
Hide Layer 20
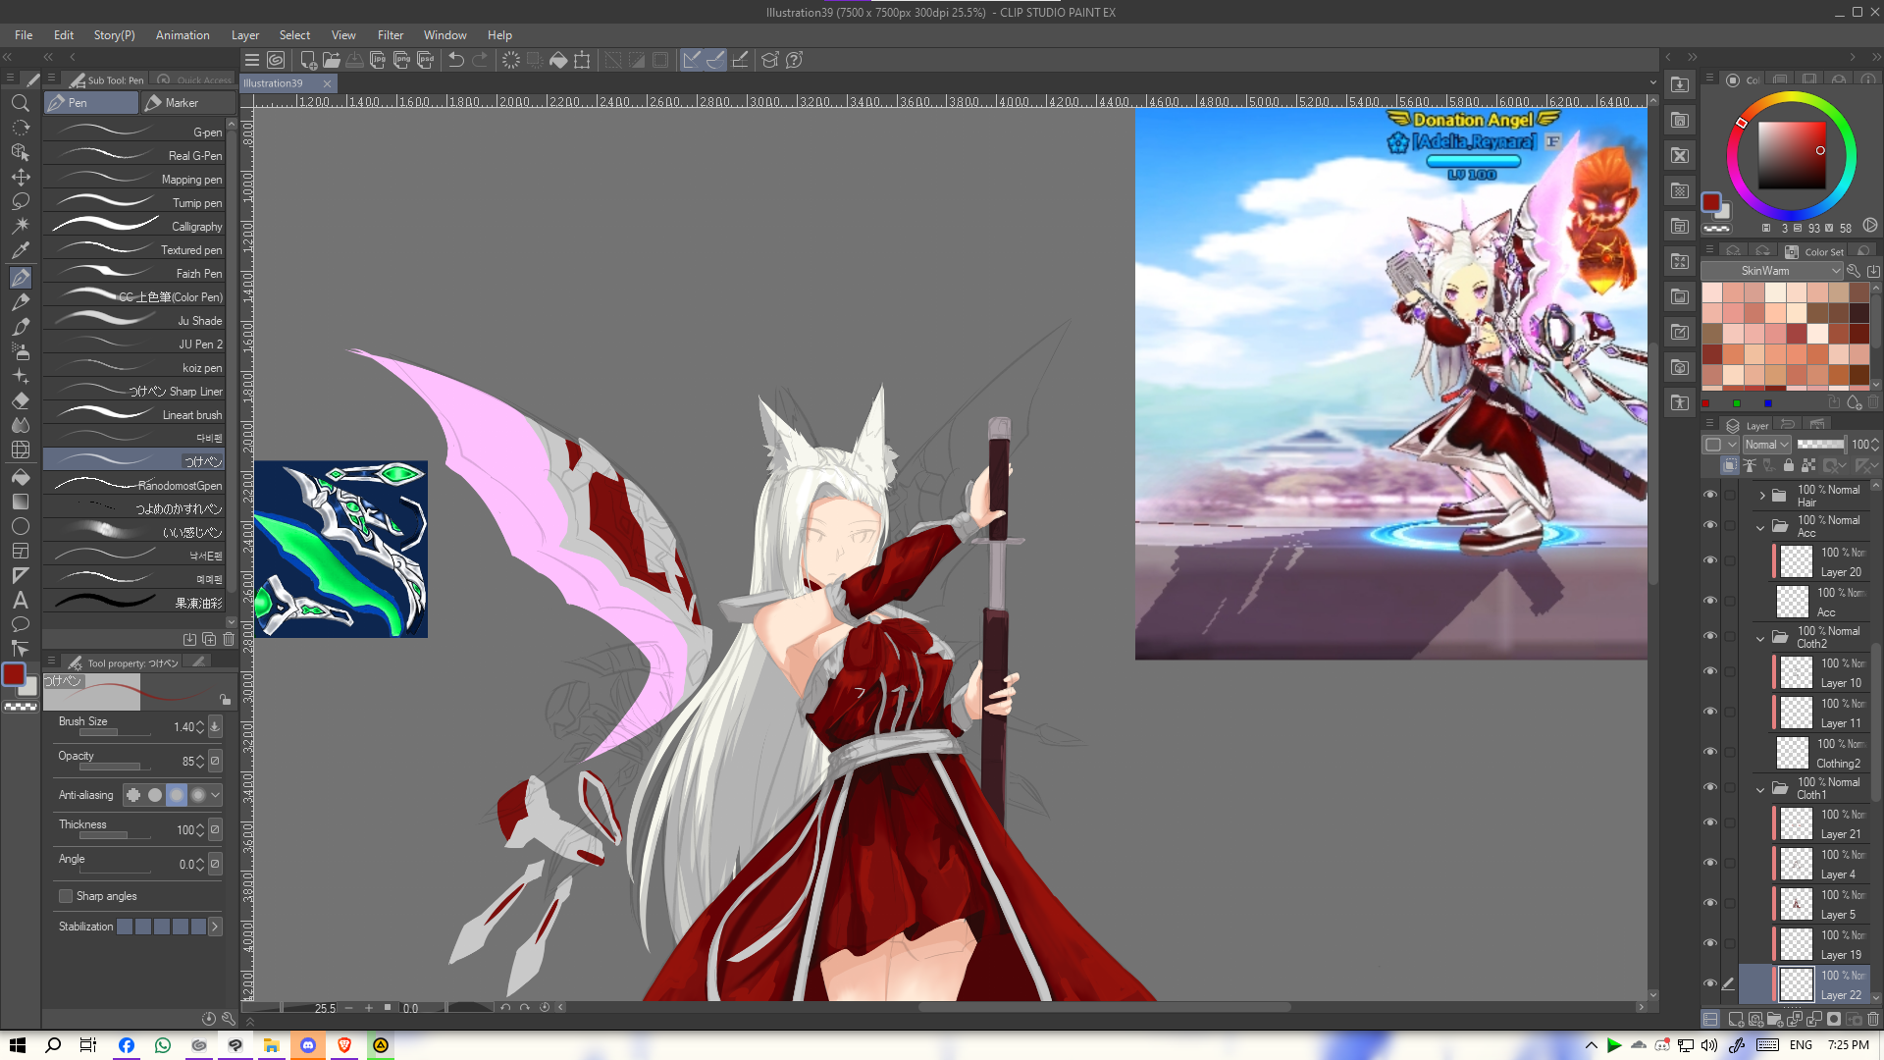[x=1710, y=561]
